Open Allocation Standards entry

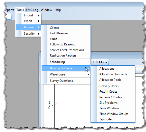[x=113, y=74]
